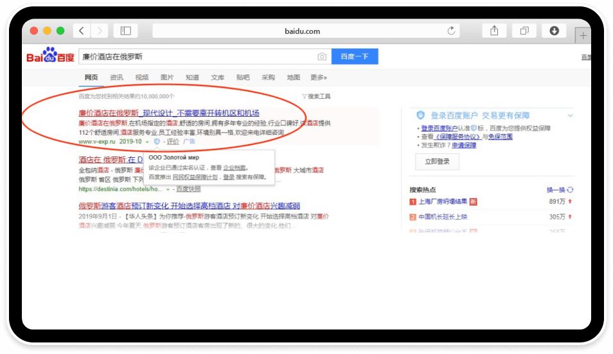The width and height of the screenshot is (613, 354).
Task: Open the 俄罗斯游客酒店预订新变化 result title
Action: 189,206
